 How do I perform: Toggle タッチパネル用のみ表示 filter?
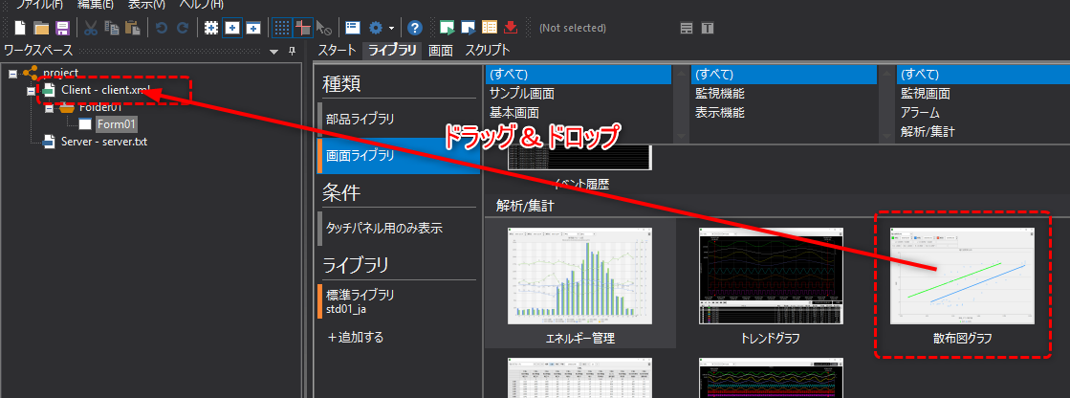(399, 229)
